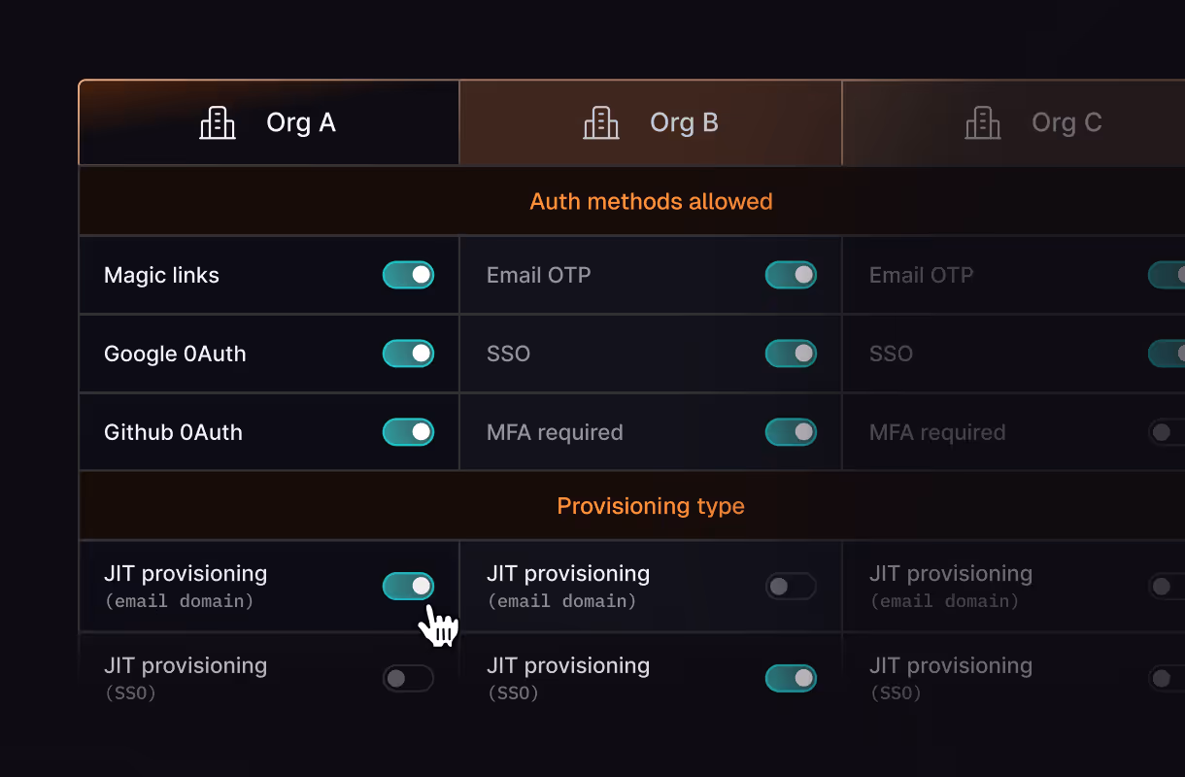1185x777 pixels.
Task: Click the building icon beside Org A
Action: (218, 123)
